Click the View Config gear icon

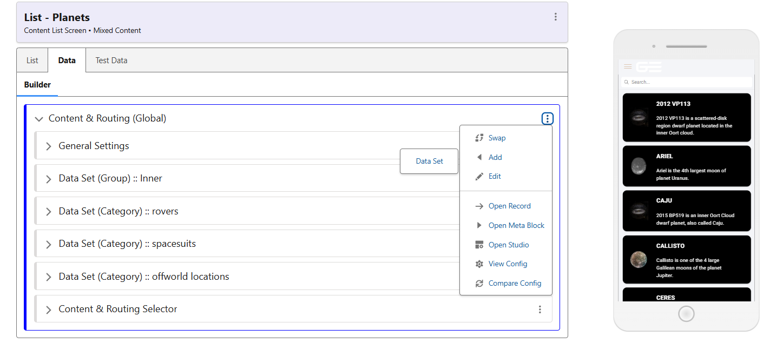[479, 264]
